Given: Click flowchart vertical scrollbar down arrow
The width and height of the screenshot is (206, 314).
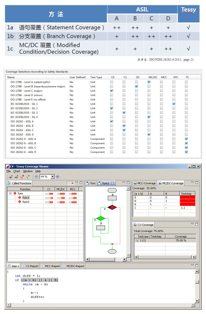Looking at the screenshot, I should coord(128,255).
